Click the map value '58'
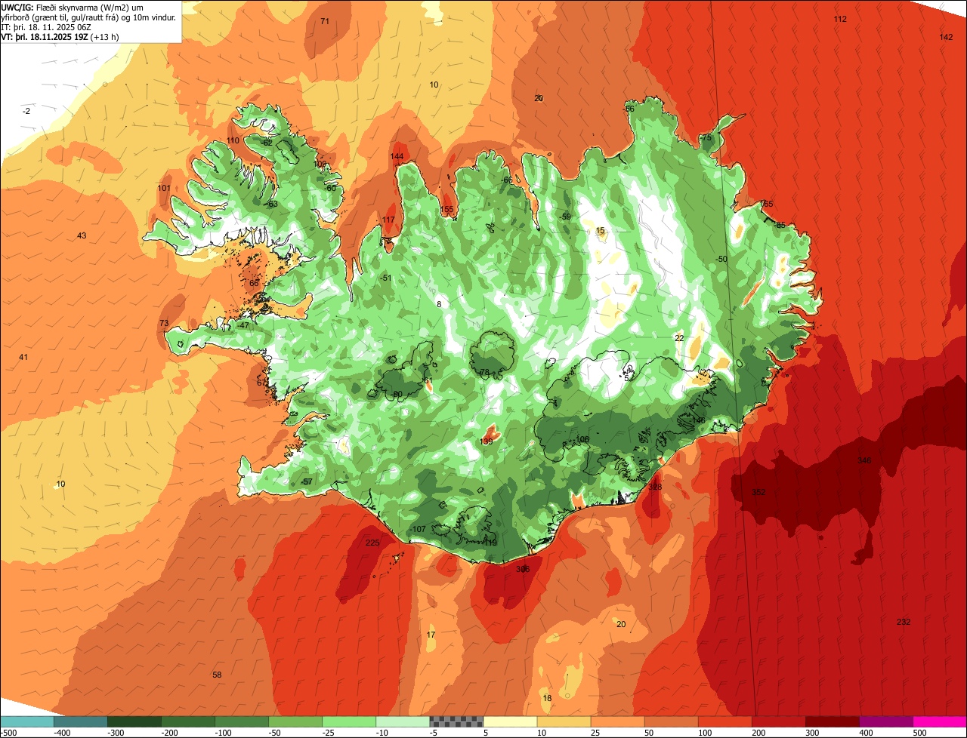 [x=217, y=675]
